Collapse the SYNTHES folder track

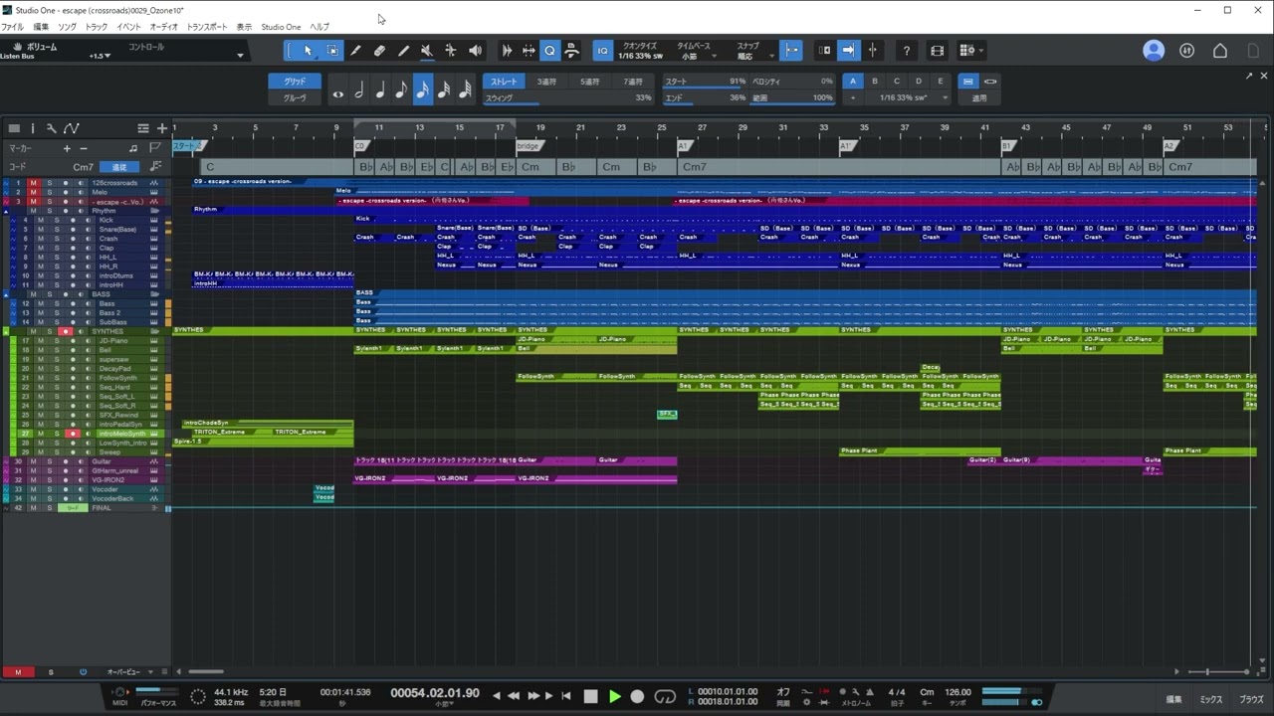6,331
